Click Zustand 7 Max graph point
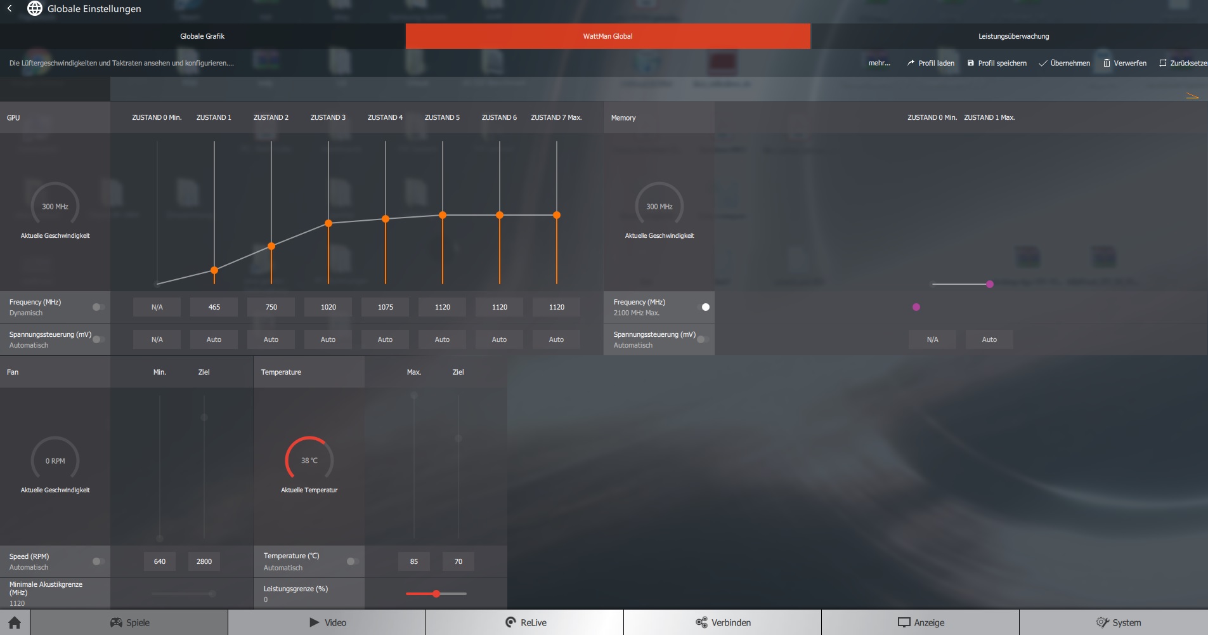The image size is (1208, 635). click(557, 215)
